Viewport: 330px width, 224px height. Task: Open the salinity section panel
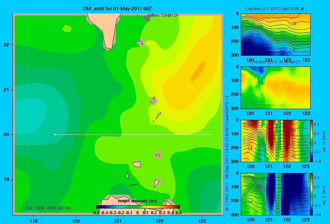pyautogui.click(x=276, y=88)
